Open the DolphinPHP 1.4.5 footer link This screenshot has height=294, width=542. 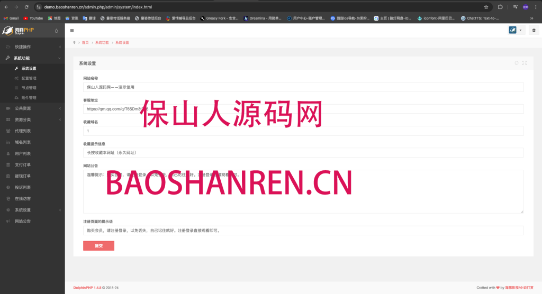[87, 288]
